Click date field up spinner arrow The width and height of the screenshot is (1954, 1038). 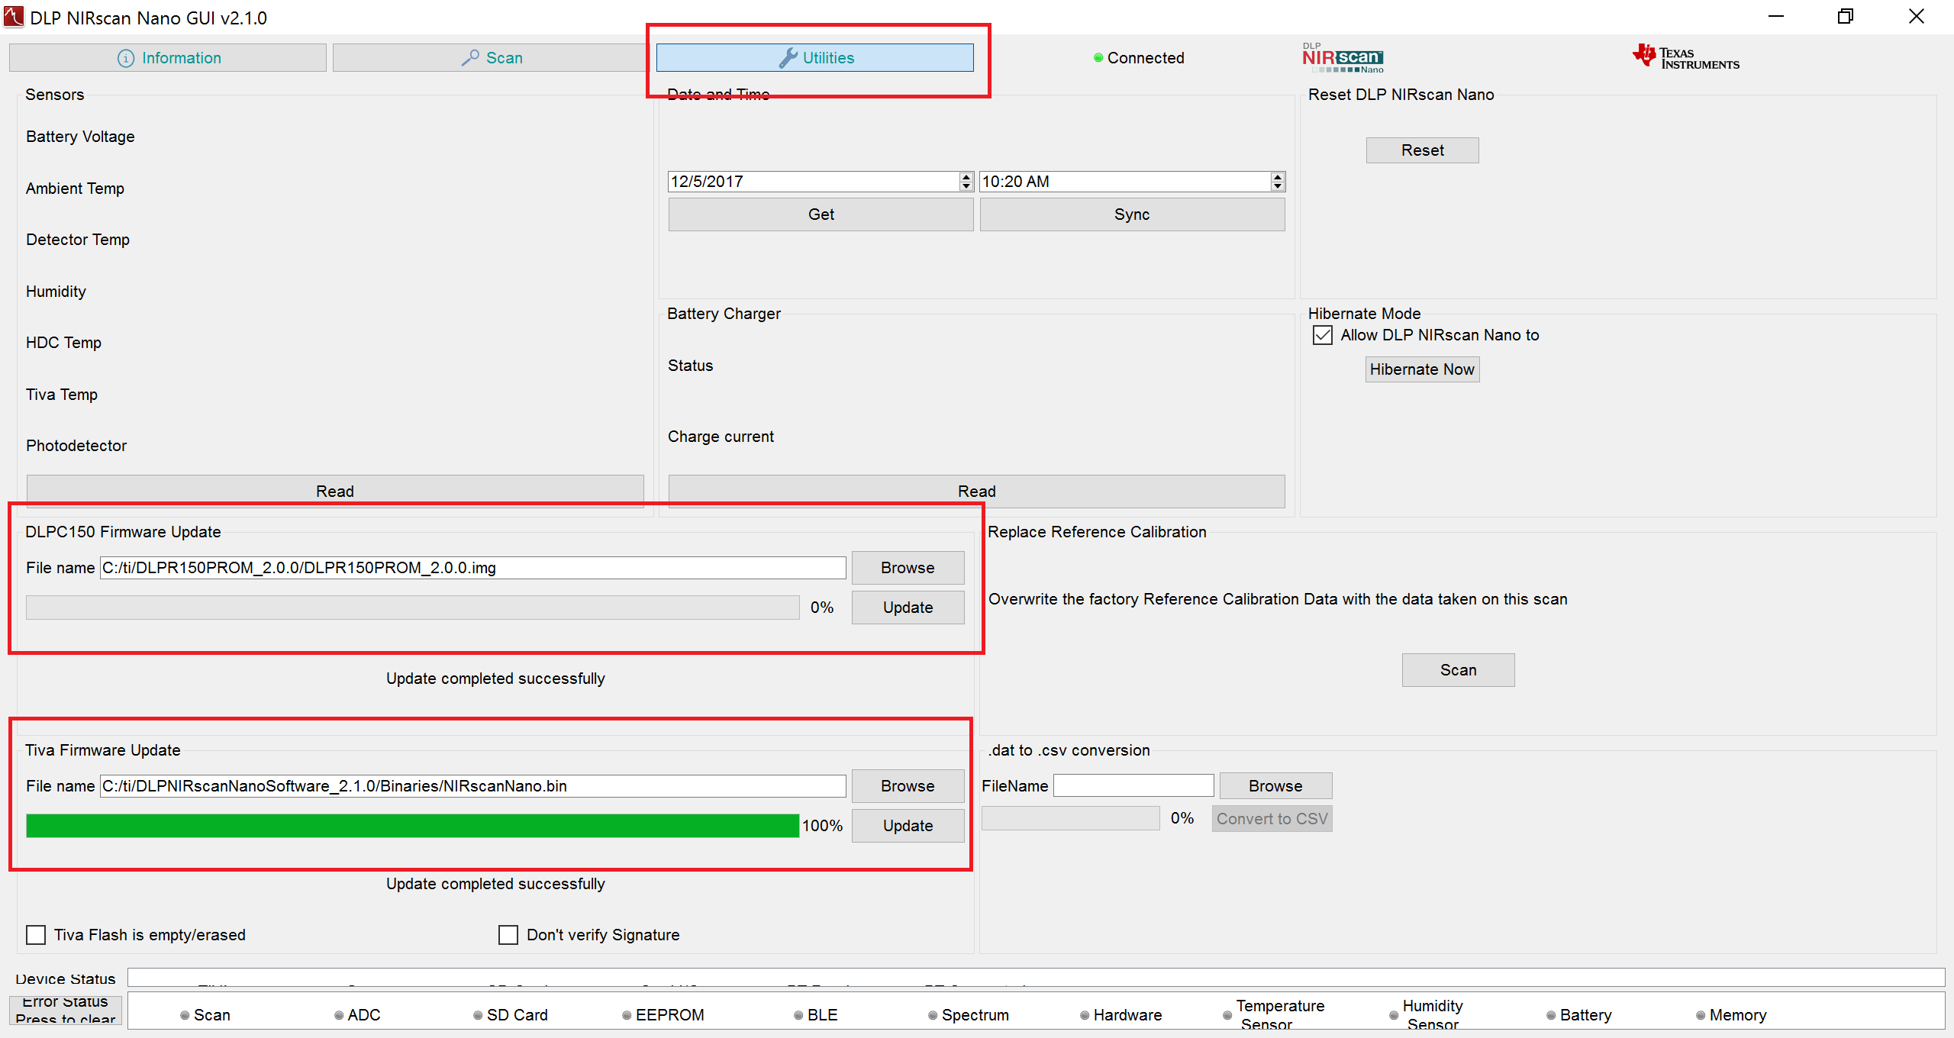click(x=966, y=177)
